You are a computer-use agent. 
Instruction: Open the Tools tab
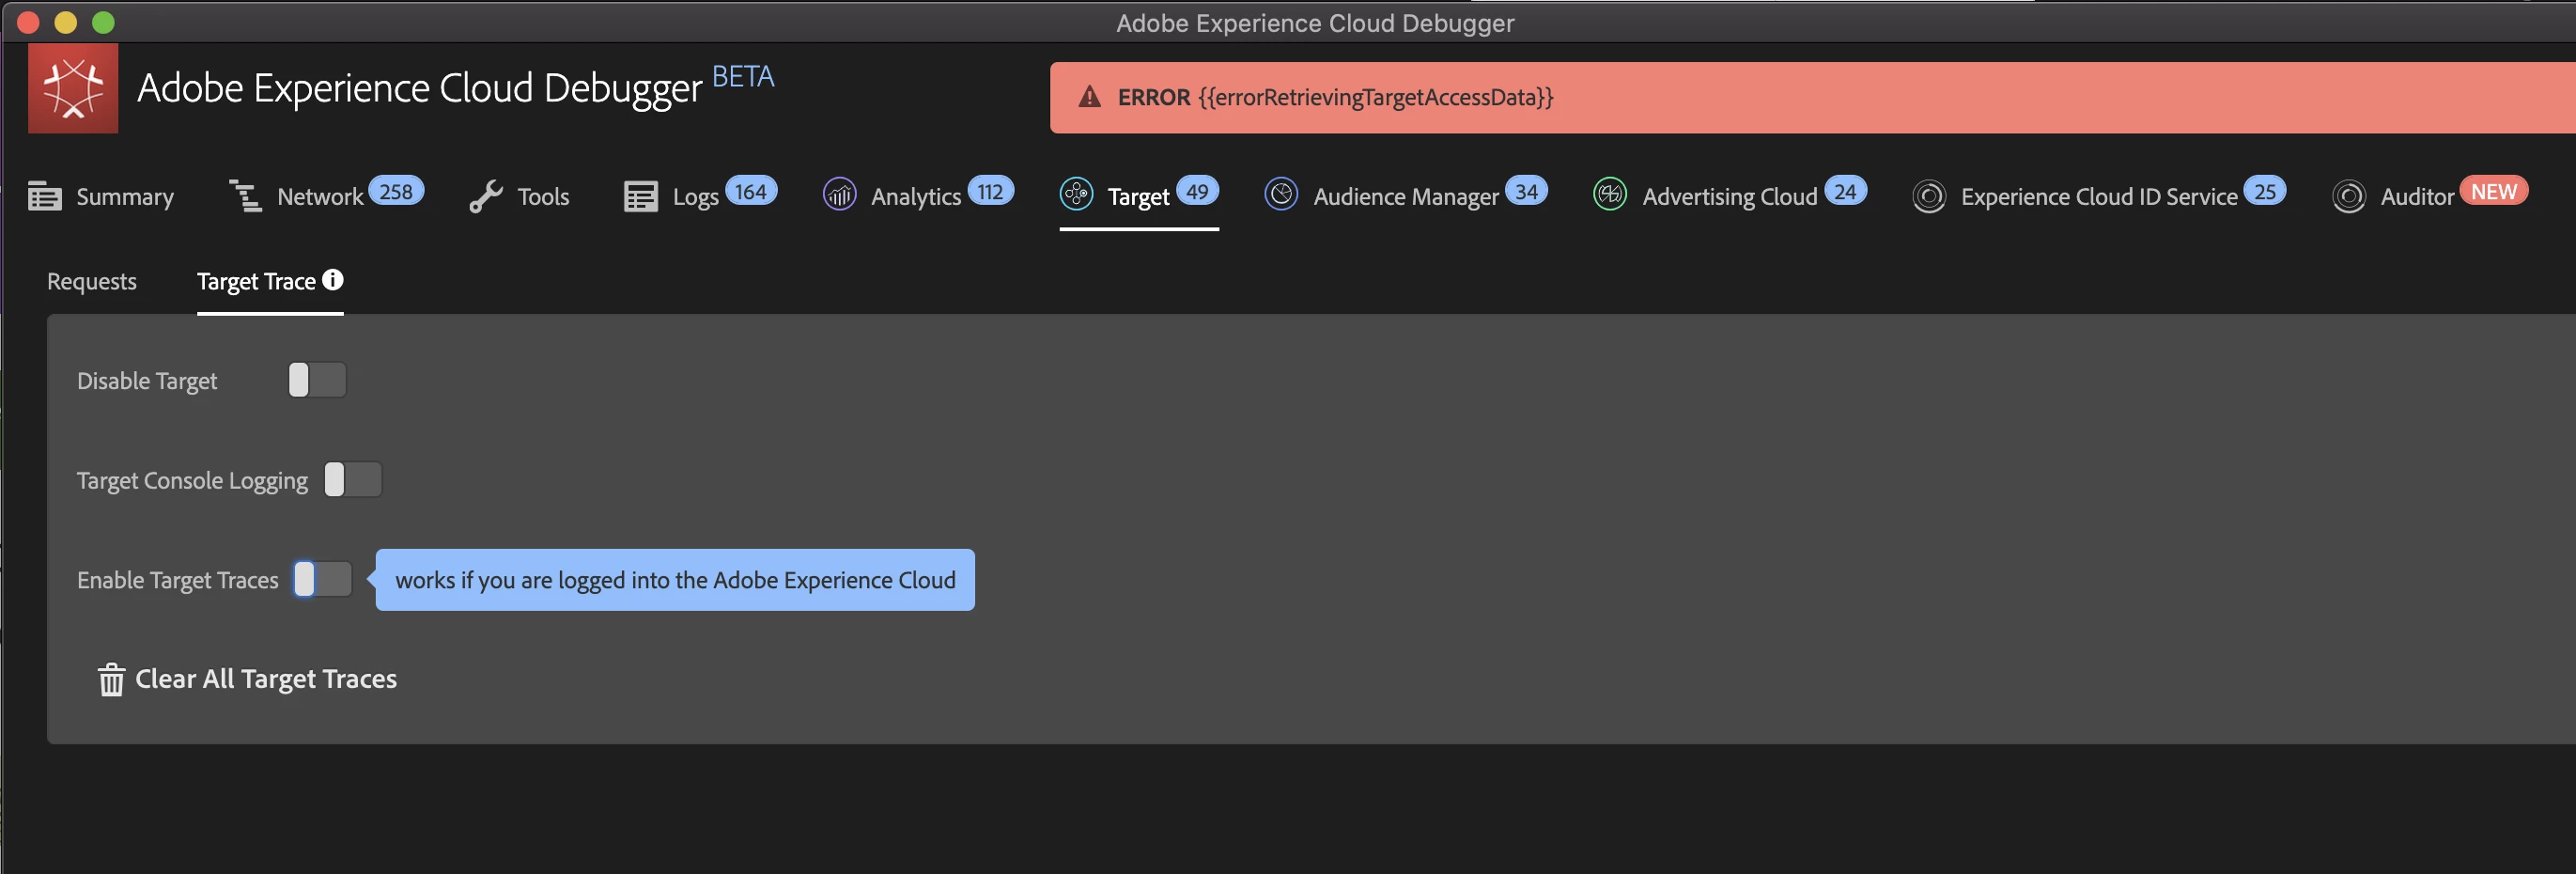(519, 196)
